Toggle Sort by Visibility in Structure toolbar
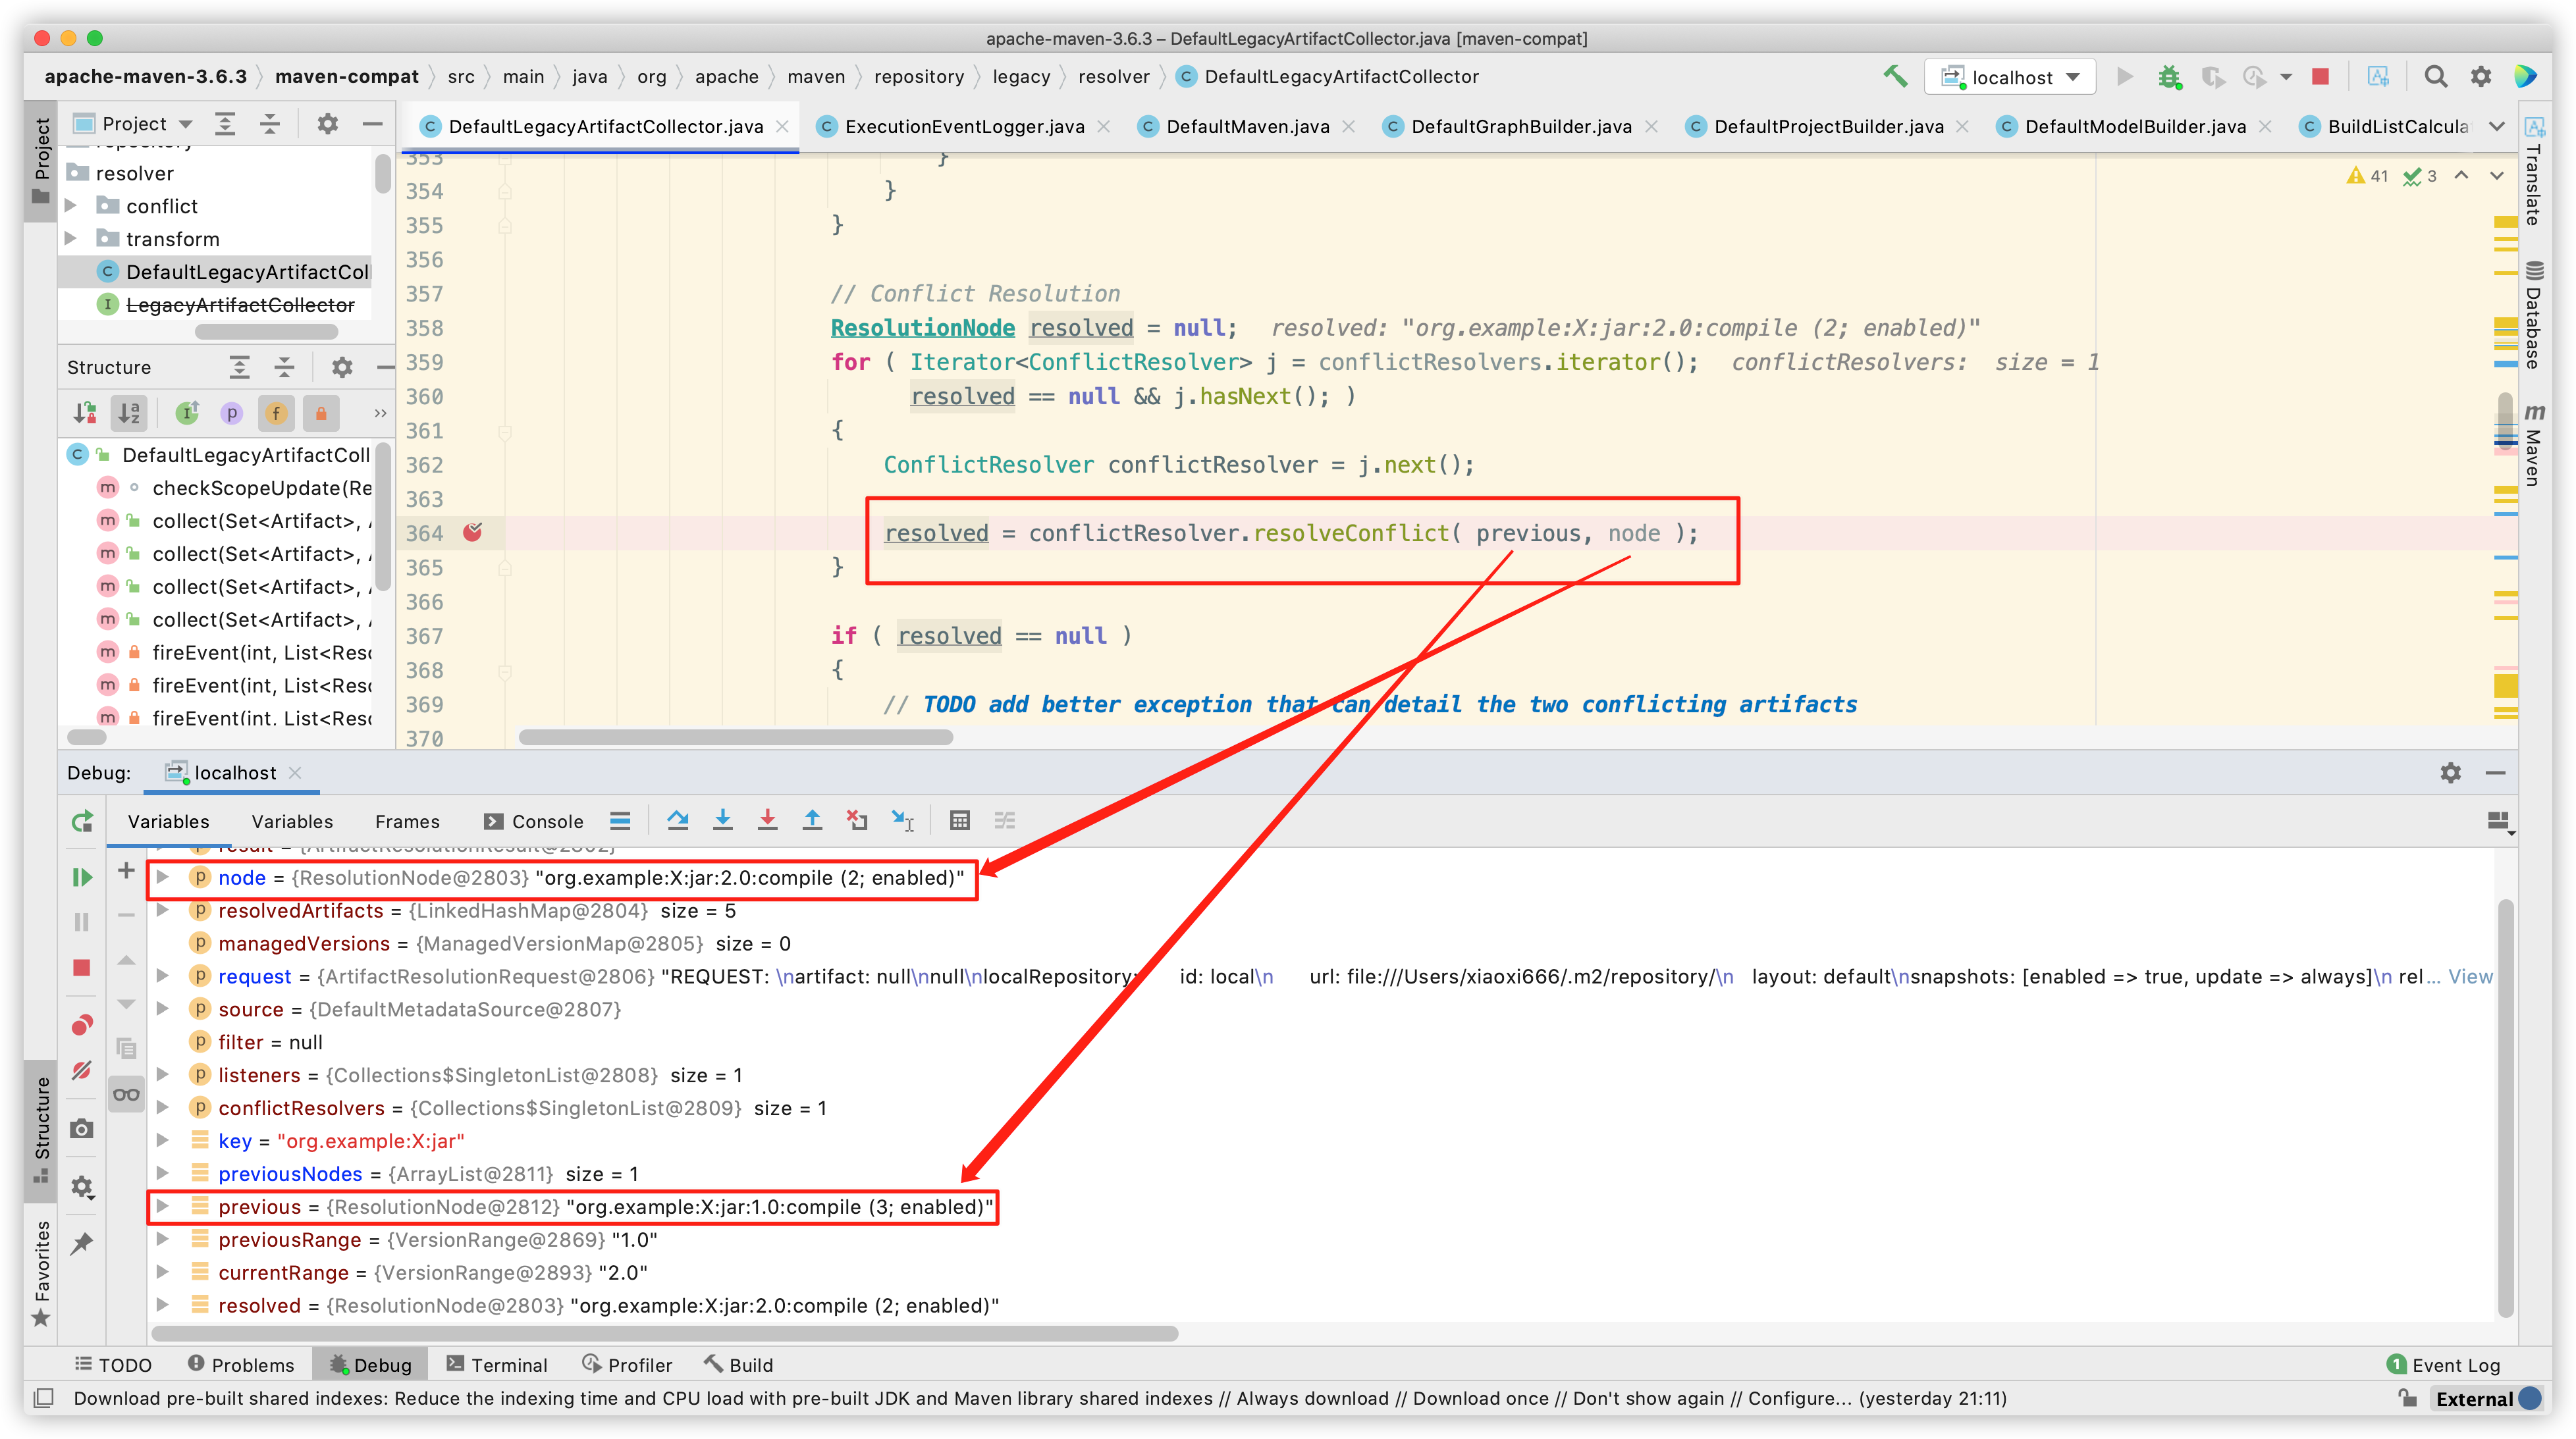This screenshot has height=1439, width=2576. pyautogui.click(x=85, y=412)
